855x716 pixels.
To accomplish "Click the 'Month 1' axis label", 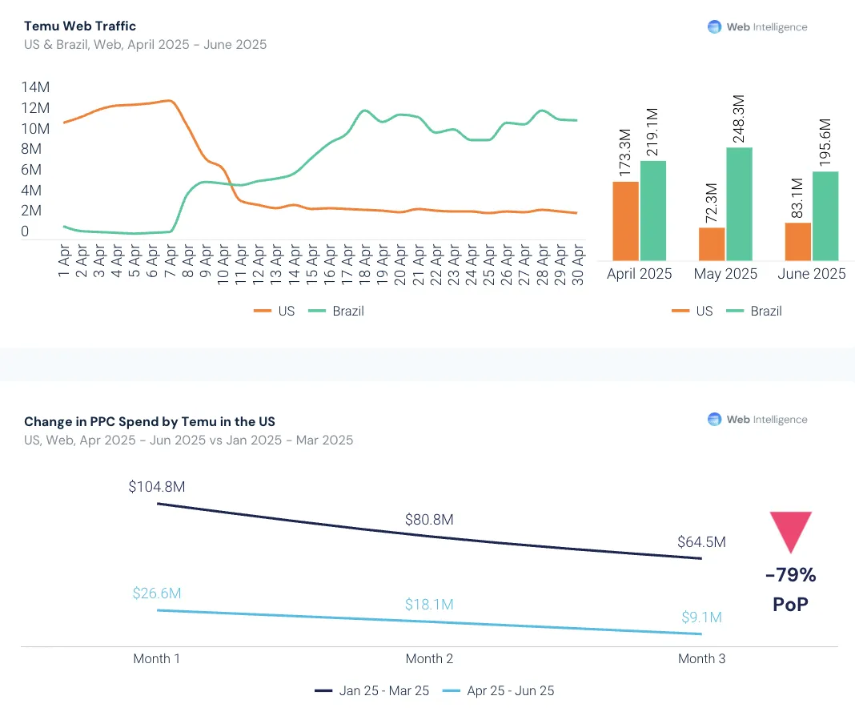I will (156, 659).
